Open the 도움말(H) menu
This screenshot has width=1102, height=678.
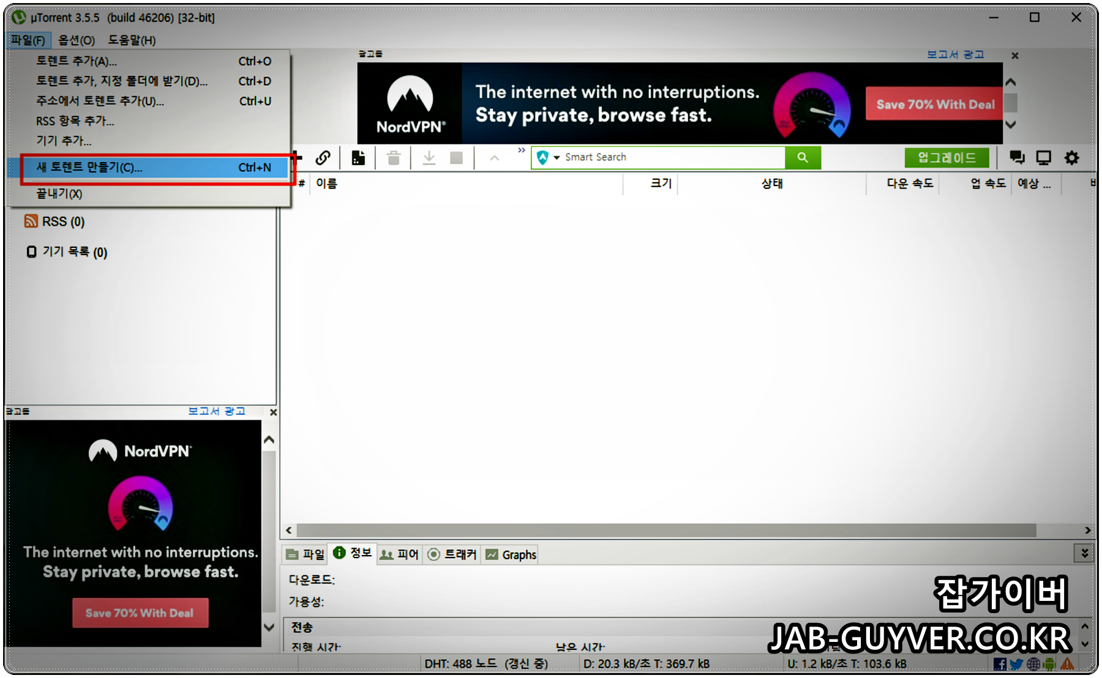click(132, 40)
